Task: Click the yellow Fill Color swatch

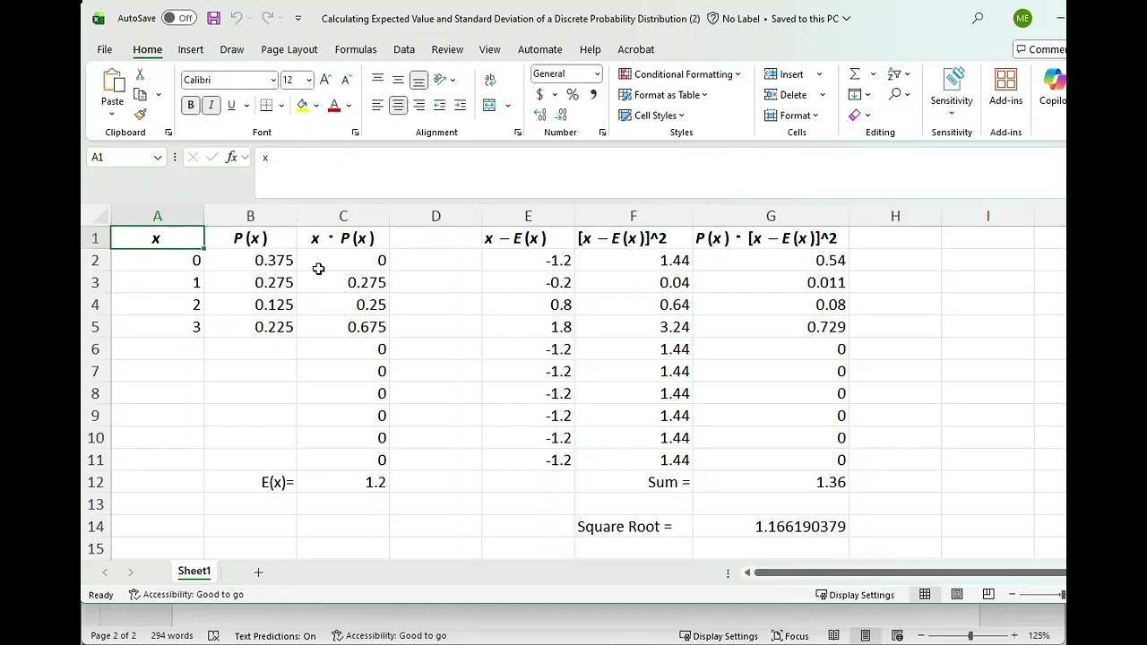Action: (302, 106)
